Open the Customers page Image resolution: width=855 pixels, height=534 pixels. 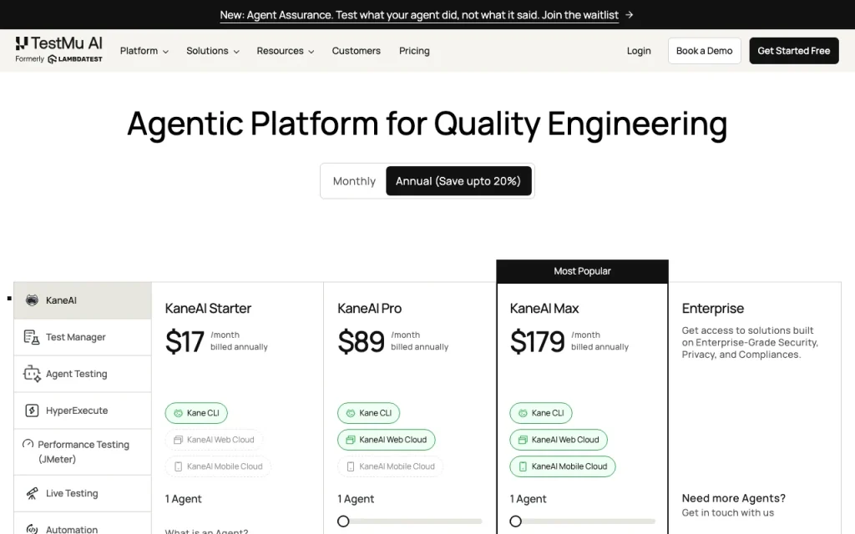[x=356, y=51]
